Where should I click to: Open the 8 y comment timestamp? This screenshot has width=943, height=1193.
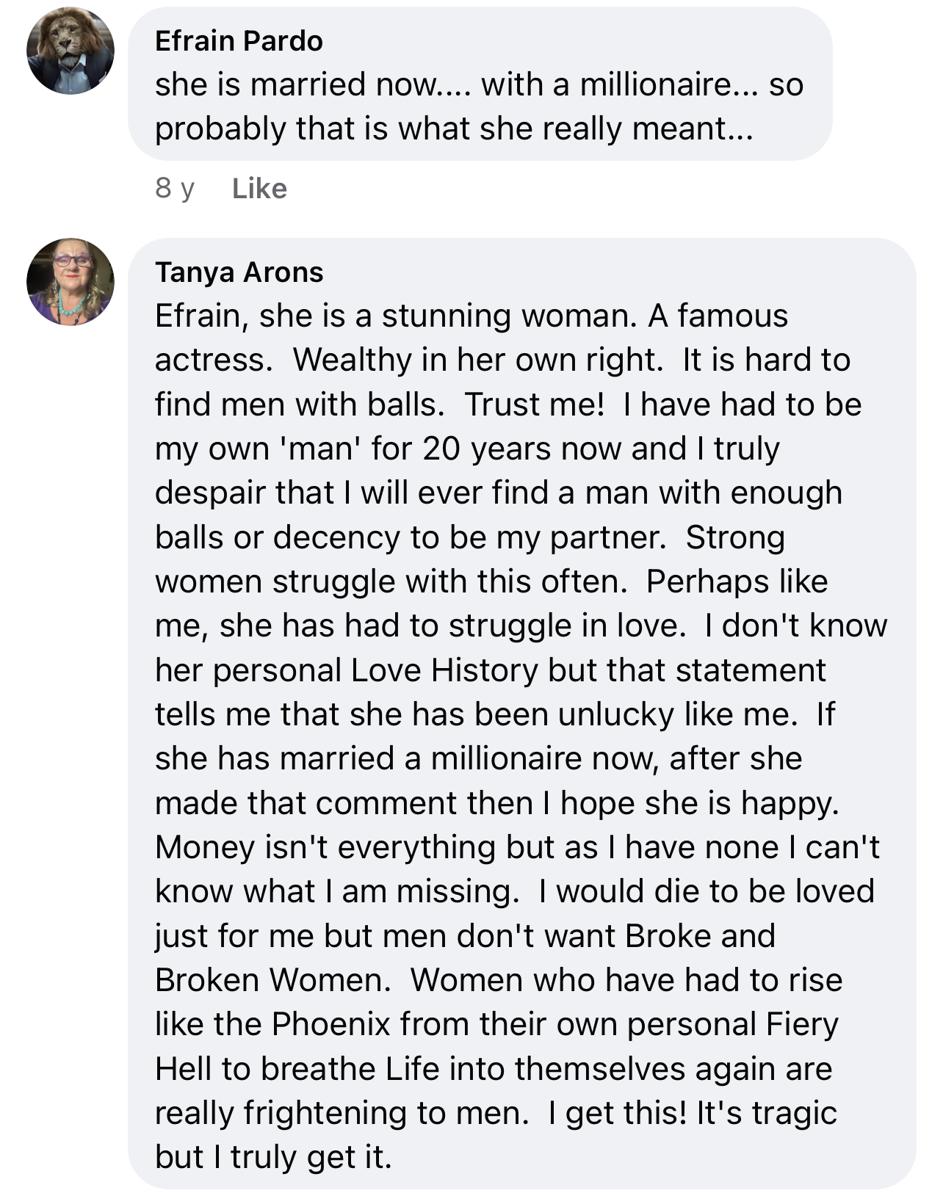175,189
